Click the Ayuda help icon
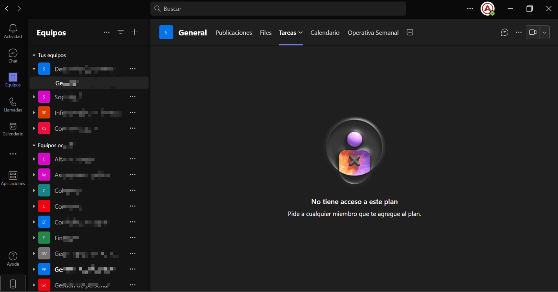The width and height of the screenshot is (558, 292). click(x=13, y=259)
